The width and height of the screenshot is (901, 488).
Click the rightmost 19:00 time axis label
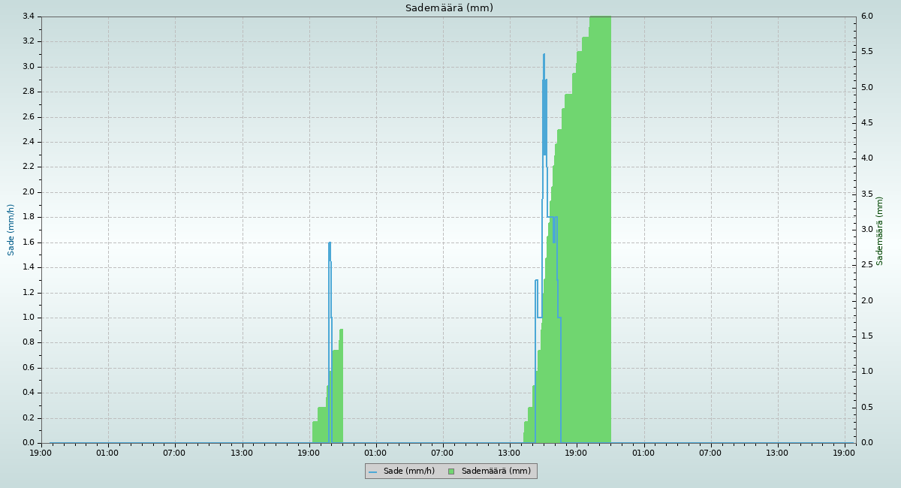point(844,453)
